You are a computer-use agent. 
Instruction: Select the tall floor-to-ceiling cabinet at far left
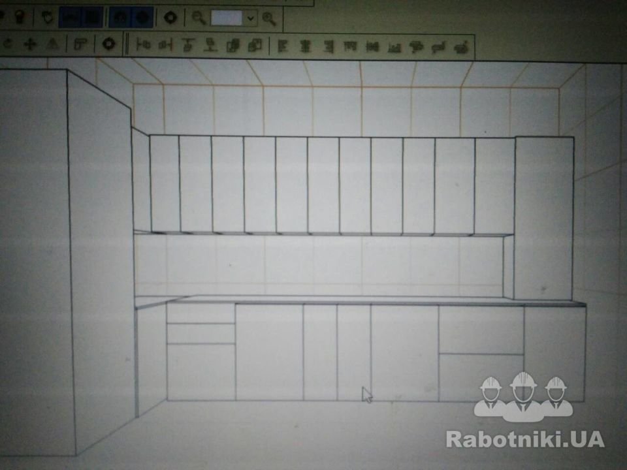pyautogui.click(x=68, y=260)
